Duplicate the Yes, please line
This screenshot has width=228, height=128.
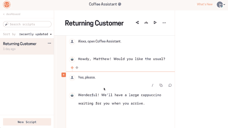[x=161, y=85]
